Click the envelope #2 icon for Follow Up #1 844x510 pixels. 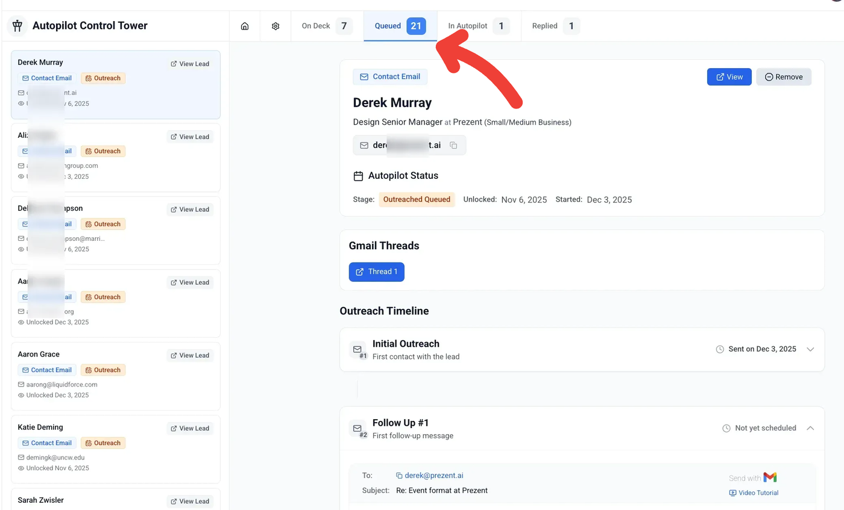click(x=357, y=429)
